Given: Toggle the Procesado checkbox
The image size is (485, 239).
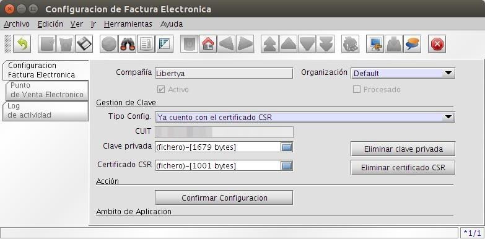Looking at the screenshot, I should tap(357, 90).
